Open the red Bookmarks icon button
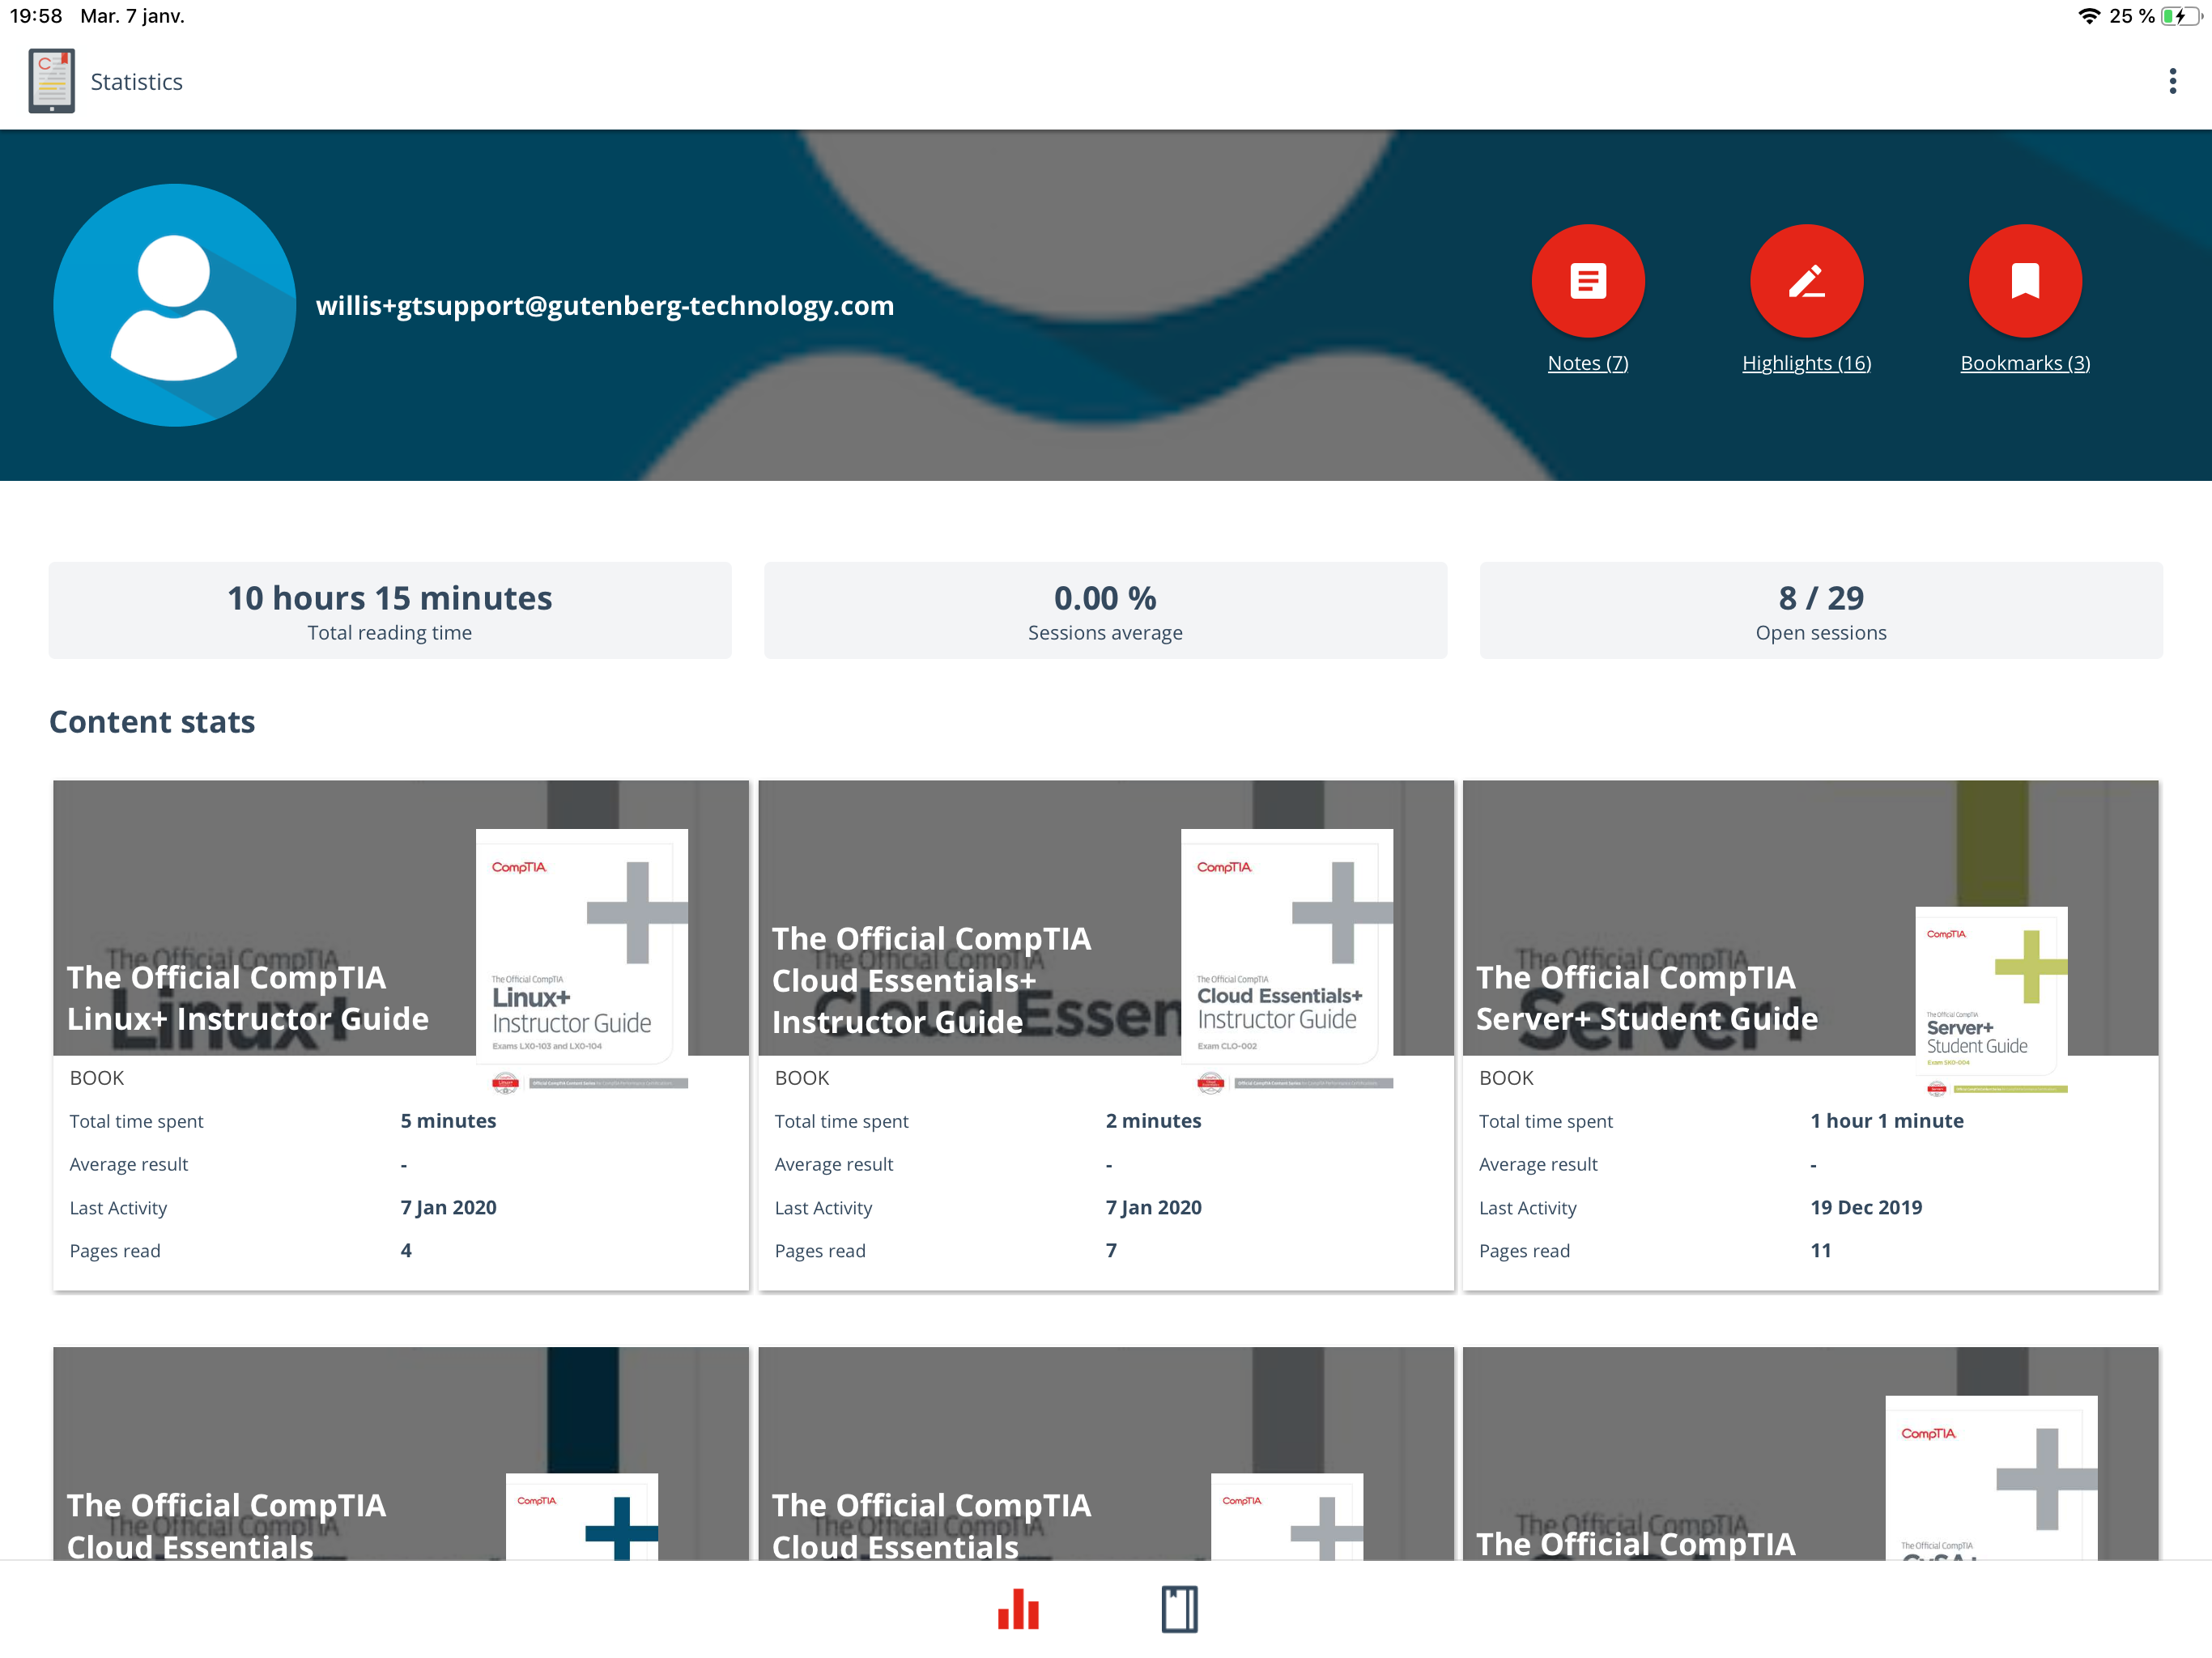The height and width of the screenshot is (1658, 2212). pyautogui.click(x=2025, y=281)
